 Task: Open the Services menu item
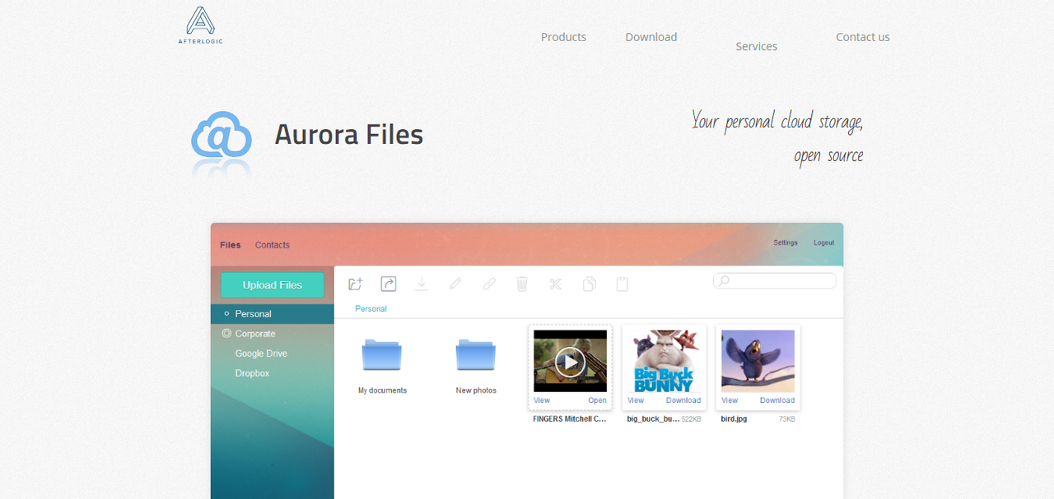[x=757, y=46]
